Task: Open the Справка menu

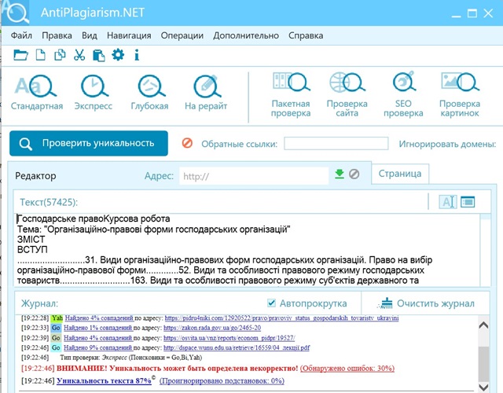Action: coord(306,35)
